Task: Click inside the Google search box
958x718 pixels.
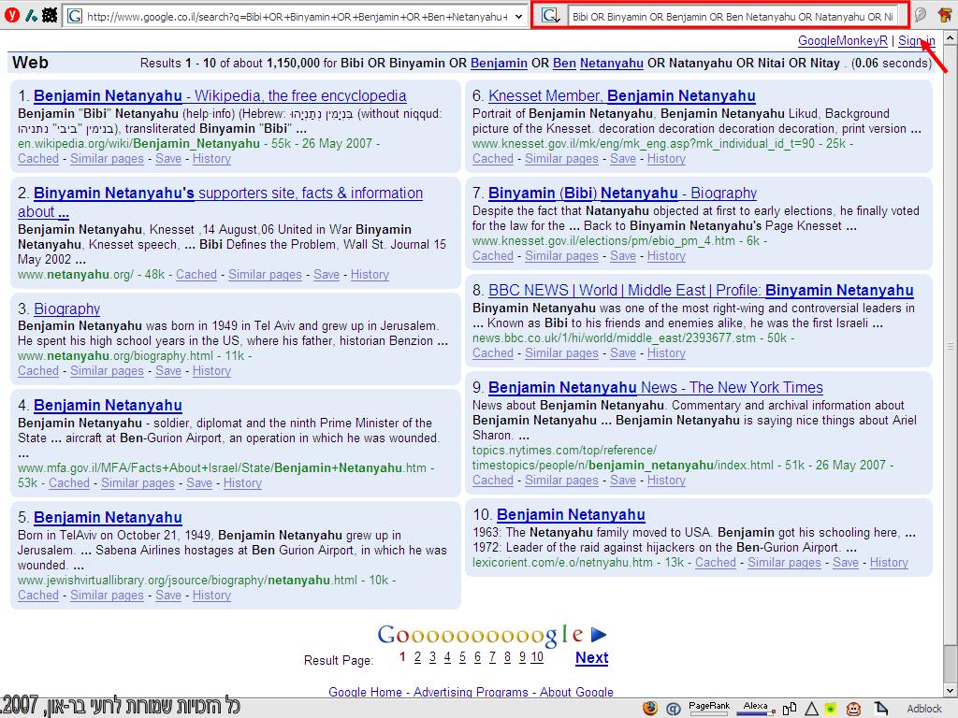Action: [733, 17]
